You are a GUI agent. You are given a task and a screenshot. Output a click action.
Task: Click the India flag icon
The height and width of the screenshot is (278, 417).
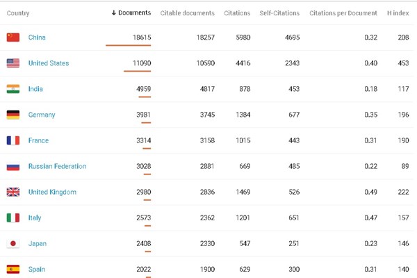pyautogui.click(x=13, y=89)
